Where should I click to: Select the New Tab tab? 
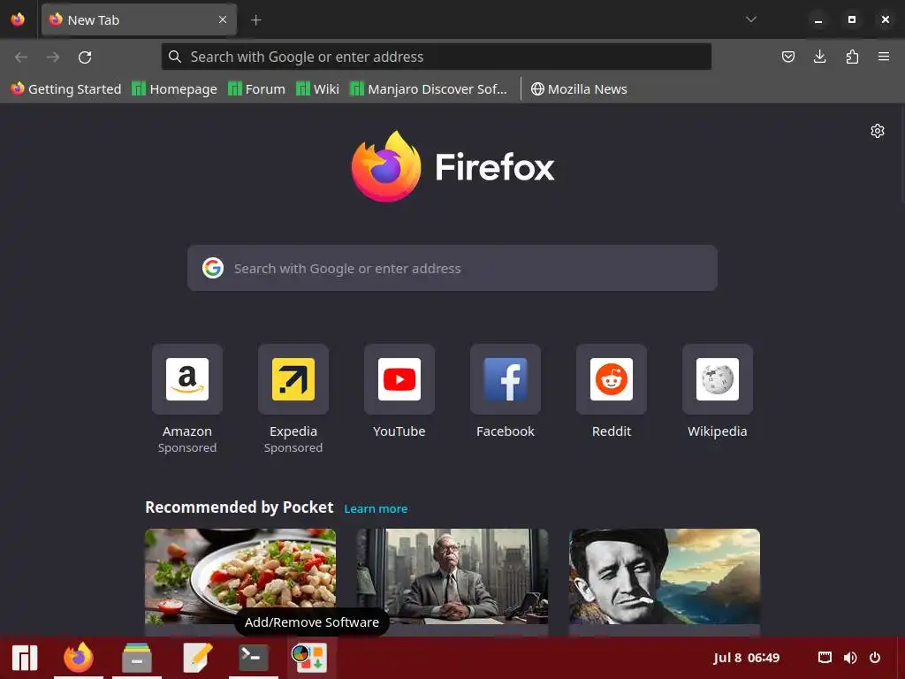tap(139, 19)
